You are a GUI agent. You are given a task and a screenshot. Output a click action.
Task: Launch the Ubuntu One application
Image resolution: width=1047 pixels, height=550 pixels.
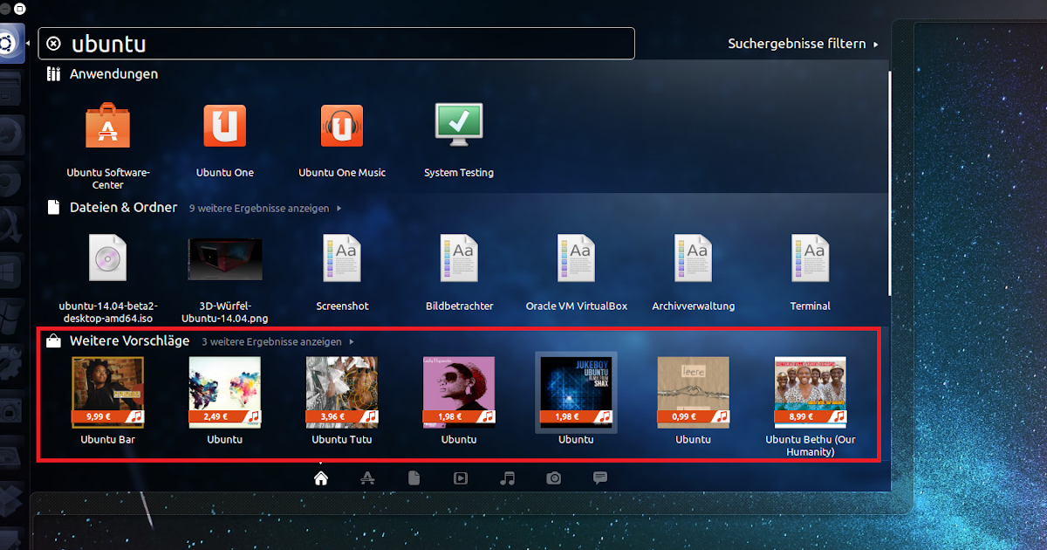(225, 141)
